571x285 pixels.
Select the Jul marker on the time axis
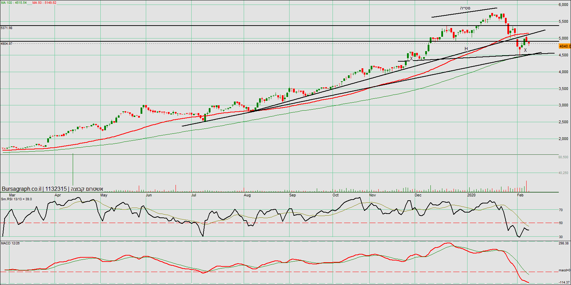[193, 195]
